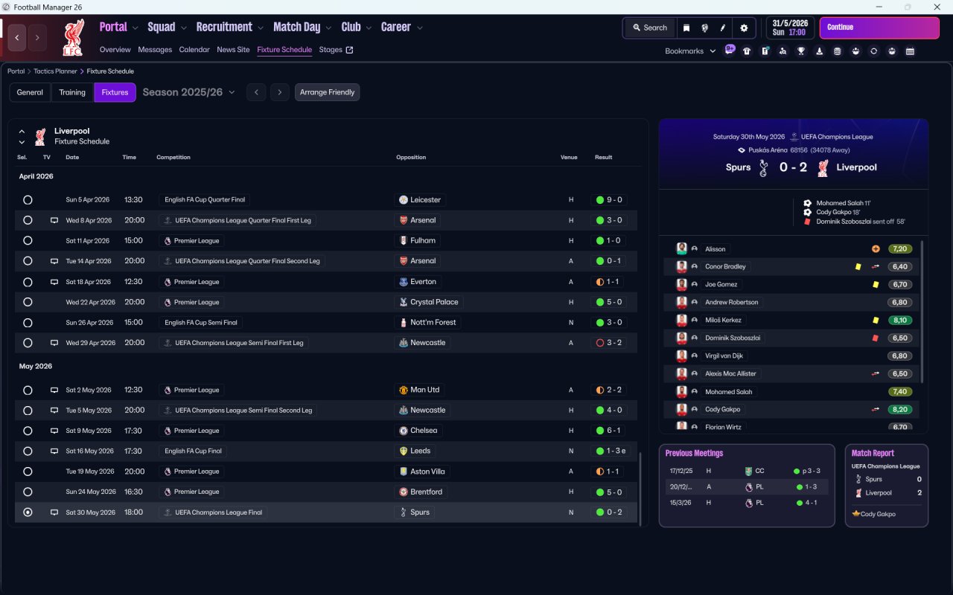Click Mohamed Salah's portrait in the lineup
This screenshot has height=595, width=953.
tap(681, 391)
